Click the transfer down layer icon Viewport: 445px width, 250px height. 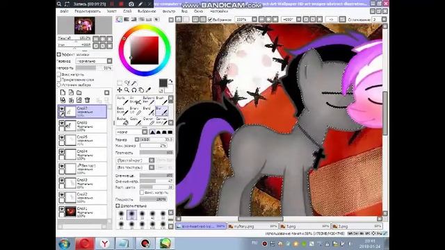[63, 100]
